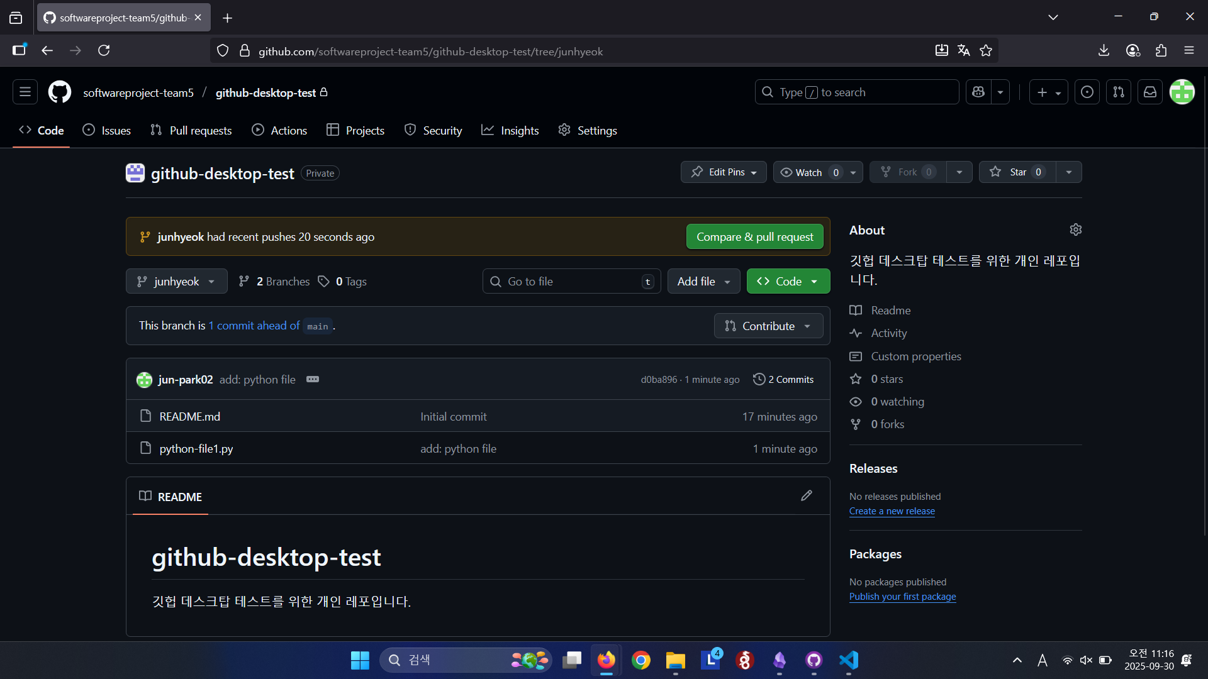Launch Chrome from the taskbar
Viewport: 1208px width, 679px height.
coord(641,660)
